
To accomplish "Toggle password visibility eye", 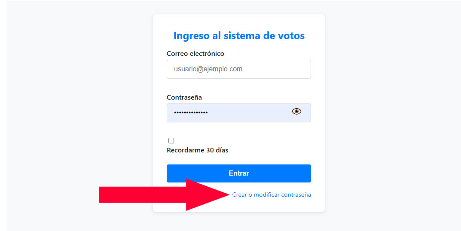I will (296, 112).
